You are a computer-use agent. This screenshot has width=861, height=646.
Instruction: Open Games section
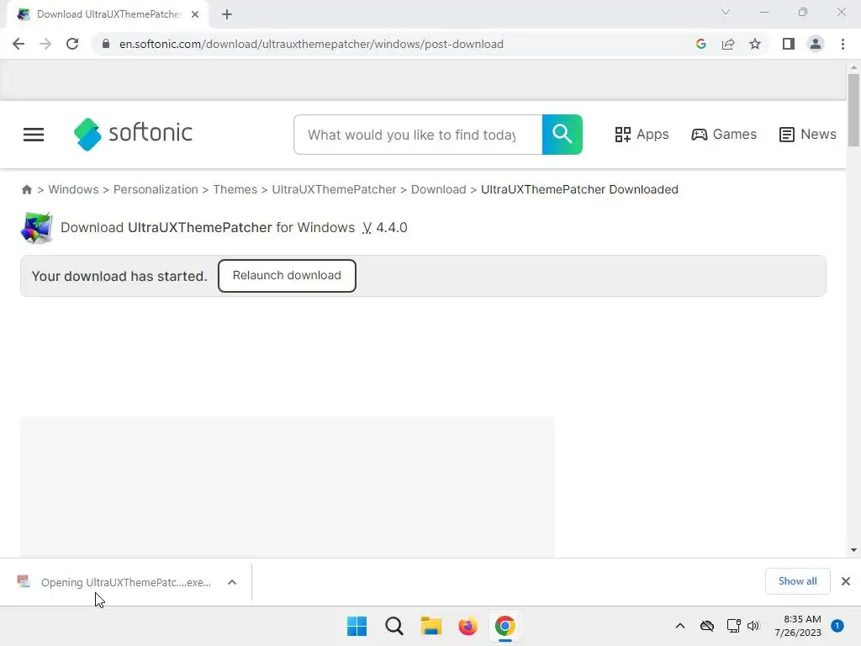click(x=724, y=135)
